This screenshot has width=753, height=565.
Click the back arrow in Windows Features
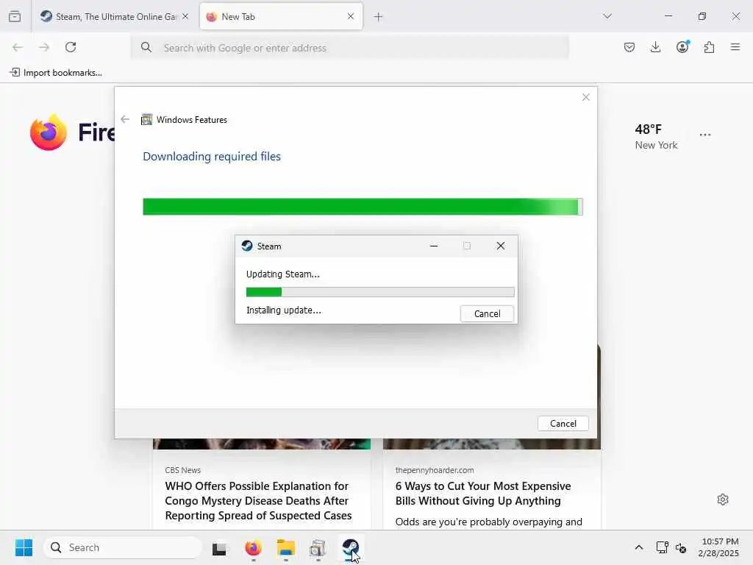pyautogui.click(x=125, y=119)
